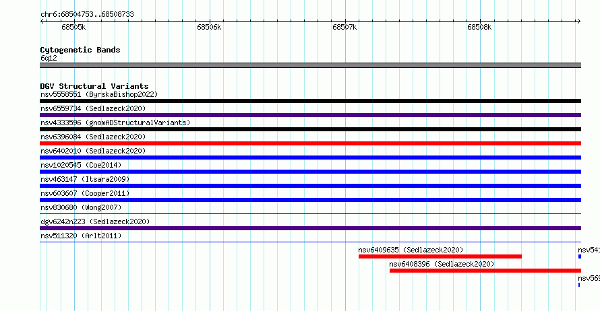Select the blue bar of nsv6402010
This screenshot has width=600, height=311.
click(x=310, y=158)
